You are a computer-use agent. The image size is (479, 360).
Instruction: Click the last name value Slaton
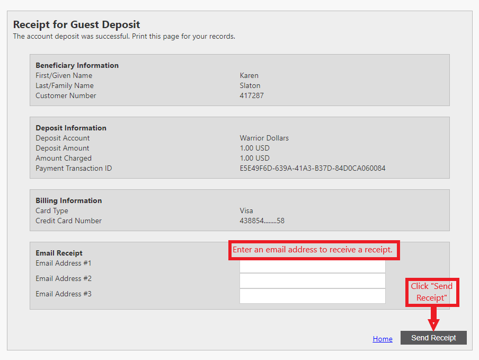[x=250, y=85]
